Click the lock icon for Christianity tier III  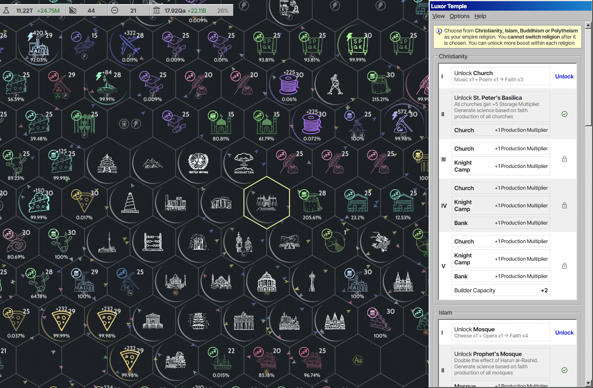click(564, 159)
